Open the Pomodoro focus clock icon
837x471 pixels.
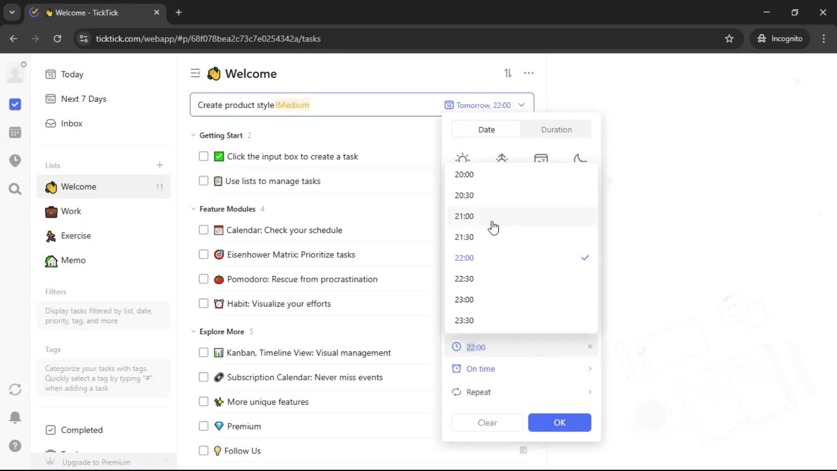point(15,160)
